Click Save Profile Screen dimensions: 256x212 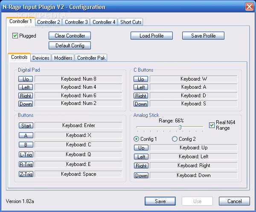coord(203,35)
